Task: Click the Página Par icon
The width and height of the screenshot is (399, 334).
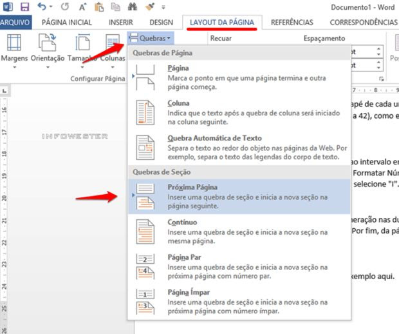Action: pos(145,266)
